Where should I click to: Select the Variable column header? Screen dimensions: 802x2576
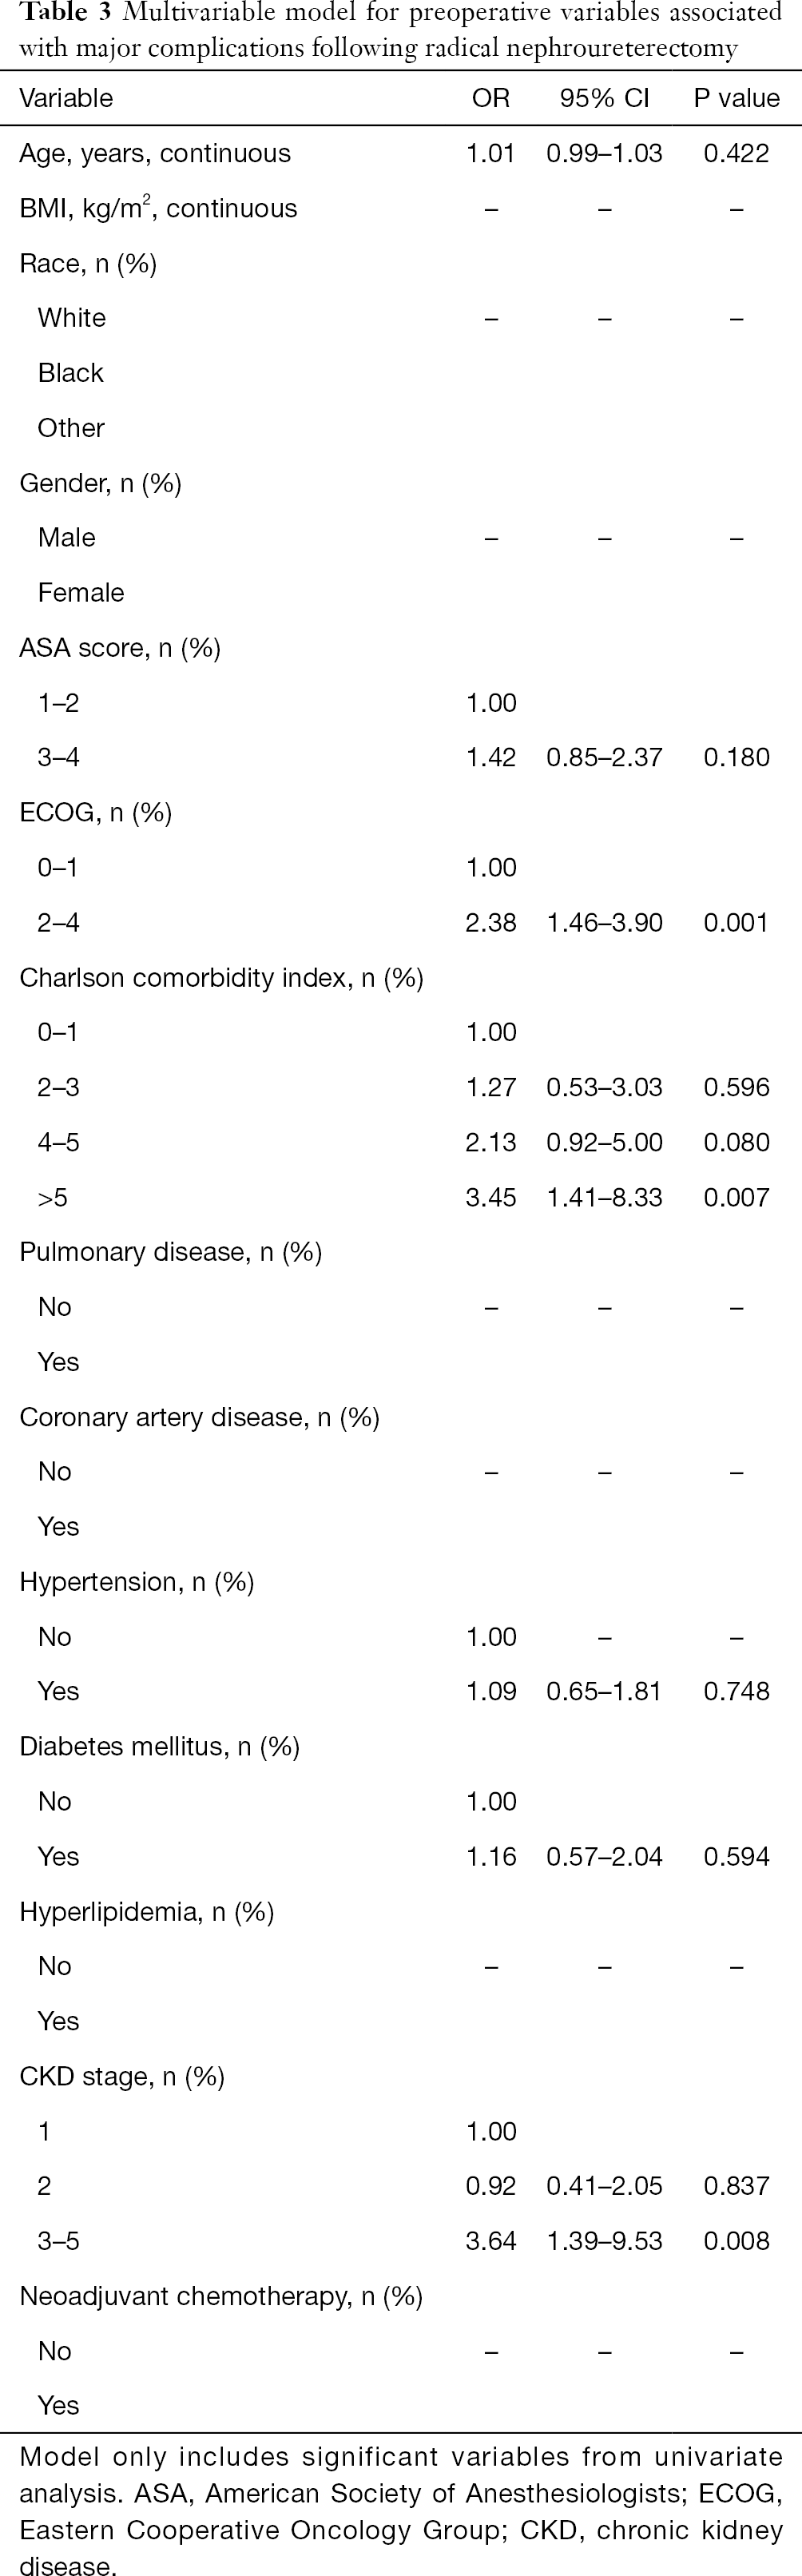click(66, 98)
